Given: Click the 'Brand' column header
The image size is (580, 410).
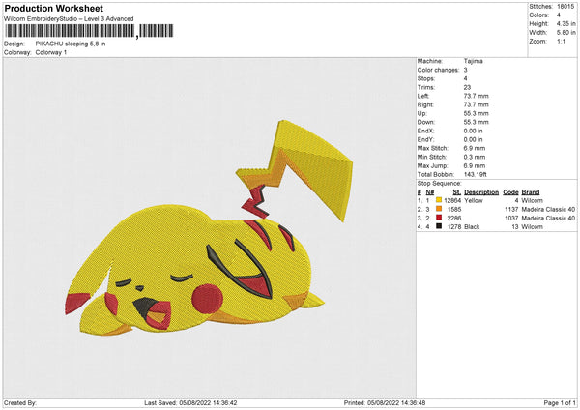Looking at the screenshot, I should [x=531, y=192].
